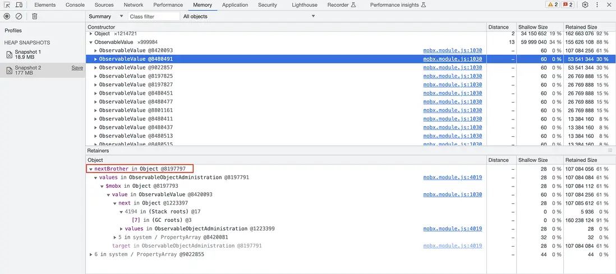
Task: Select 4194 in (Stack roots) @17 row
Action: click(x=351, y=212)
